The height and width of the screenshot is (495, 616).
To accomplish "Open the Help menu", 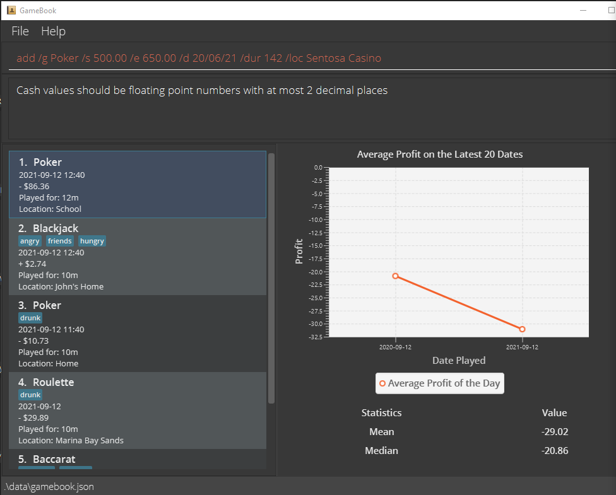I will pyautogui.click(x=53, y=31).
